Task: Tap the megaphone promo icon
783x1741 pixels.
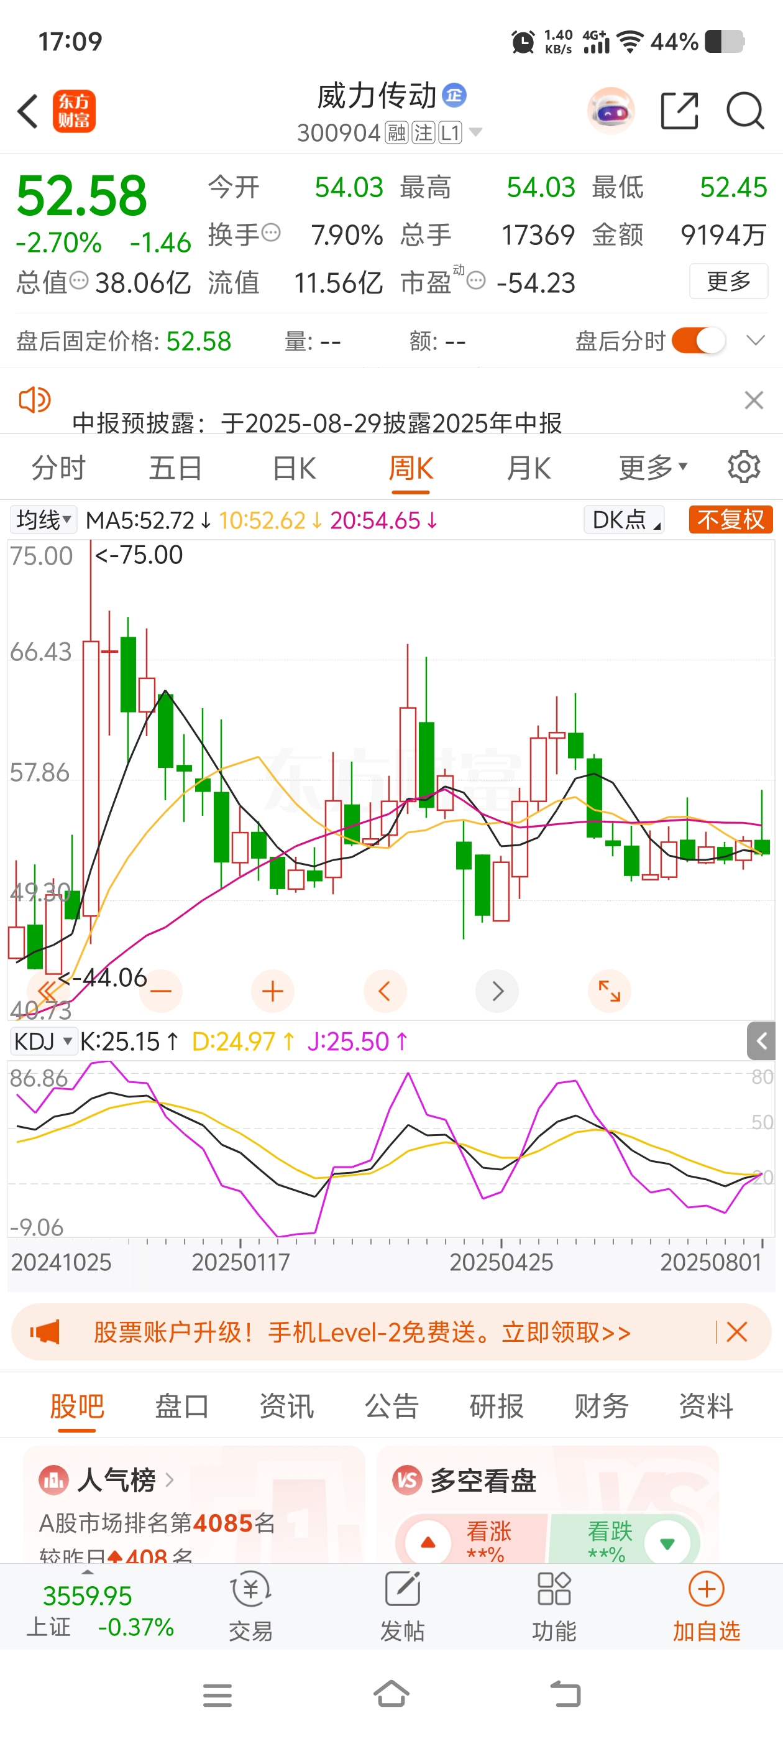Action: coord(45,1332)
